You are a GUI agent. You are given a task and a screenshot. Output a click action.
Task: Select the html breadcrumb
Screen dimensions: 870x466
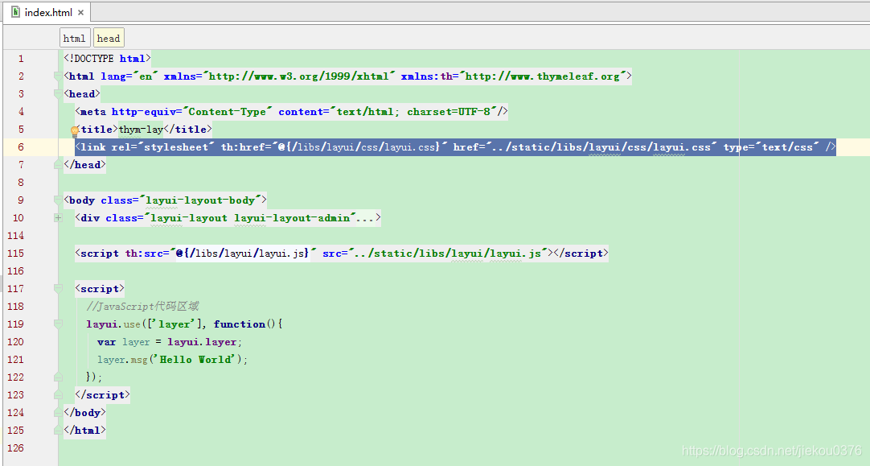coord(74,39)
